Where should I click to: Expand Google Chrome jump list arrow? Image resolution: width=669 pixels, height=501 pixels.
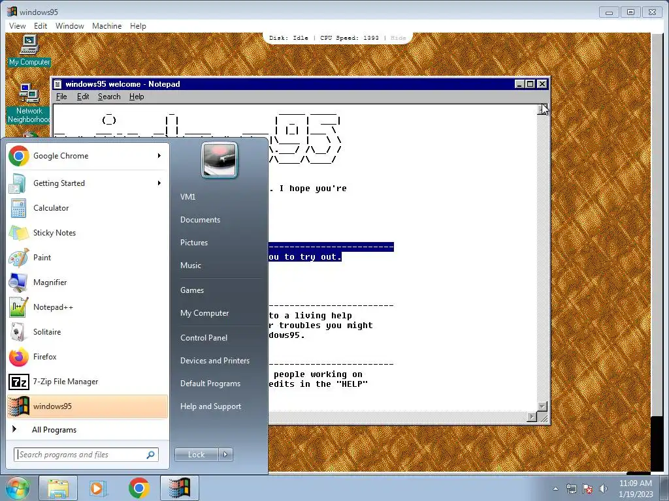click(x=159, y=156)
